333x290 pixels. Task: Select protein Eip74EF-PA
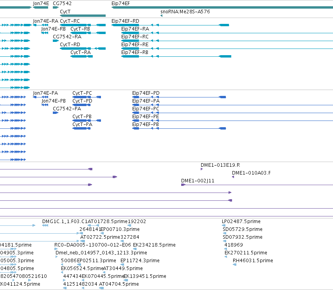pos(146,101)
